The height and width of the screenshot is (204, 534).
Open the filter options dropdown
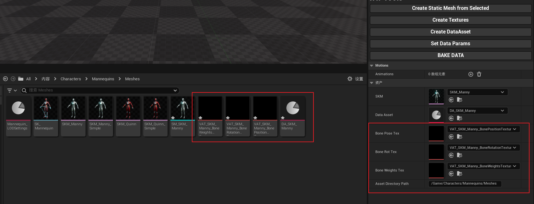point(12,91)
